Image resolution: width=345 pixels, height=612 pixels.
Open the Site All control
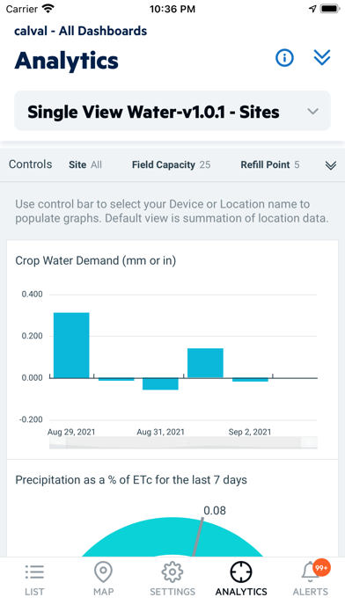[x=85, y=164]
